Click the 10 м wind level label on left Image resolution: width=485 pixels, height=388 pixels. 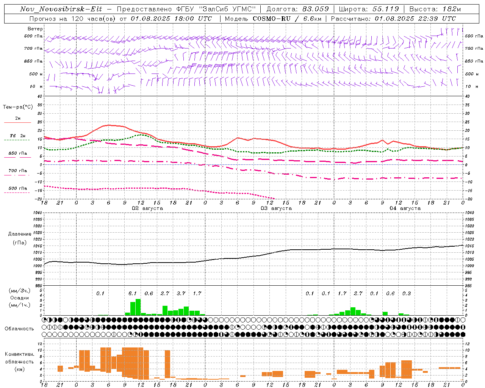tap(36, 86)
